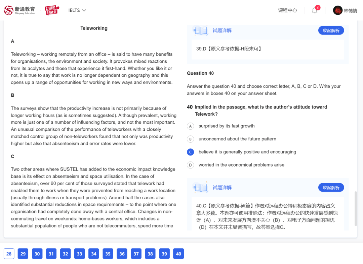Go to question 37 button
363x264 pixels.
(x=136, y=254)
